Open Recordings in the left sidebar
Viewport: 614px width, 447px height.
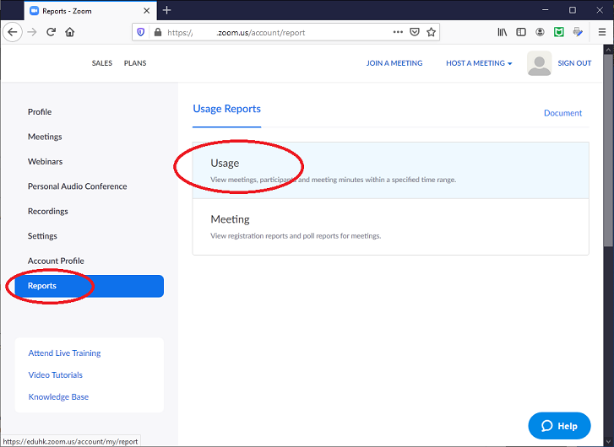48,211
